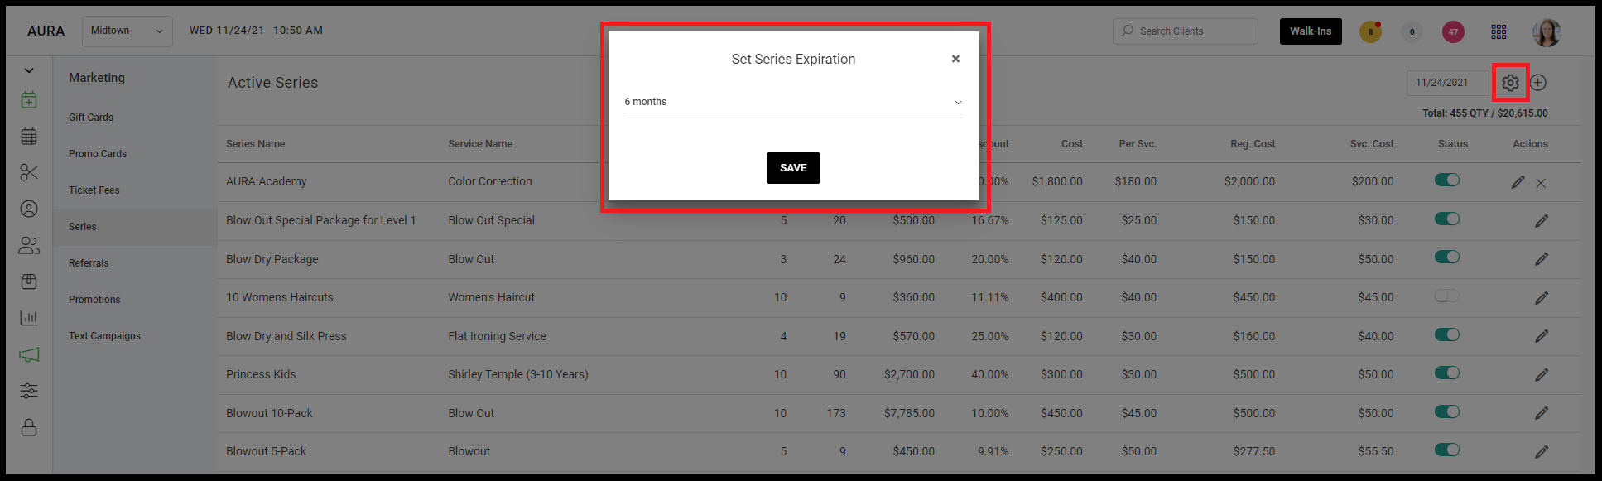The height and width of the screenshot is (481, 1602).
Task: Open the apps grid icon in header
Action: click(1499, 31)
